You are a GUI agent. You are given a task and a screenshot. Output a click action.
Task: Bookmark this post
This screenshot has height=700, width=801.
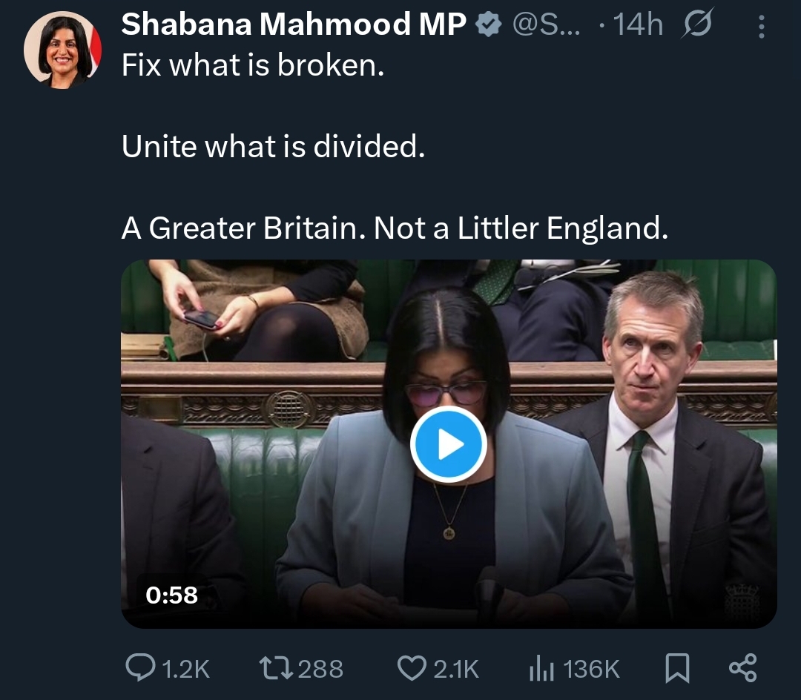676,669
